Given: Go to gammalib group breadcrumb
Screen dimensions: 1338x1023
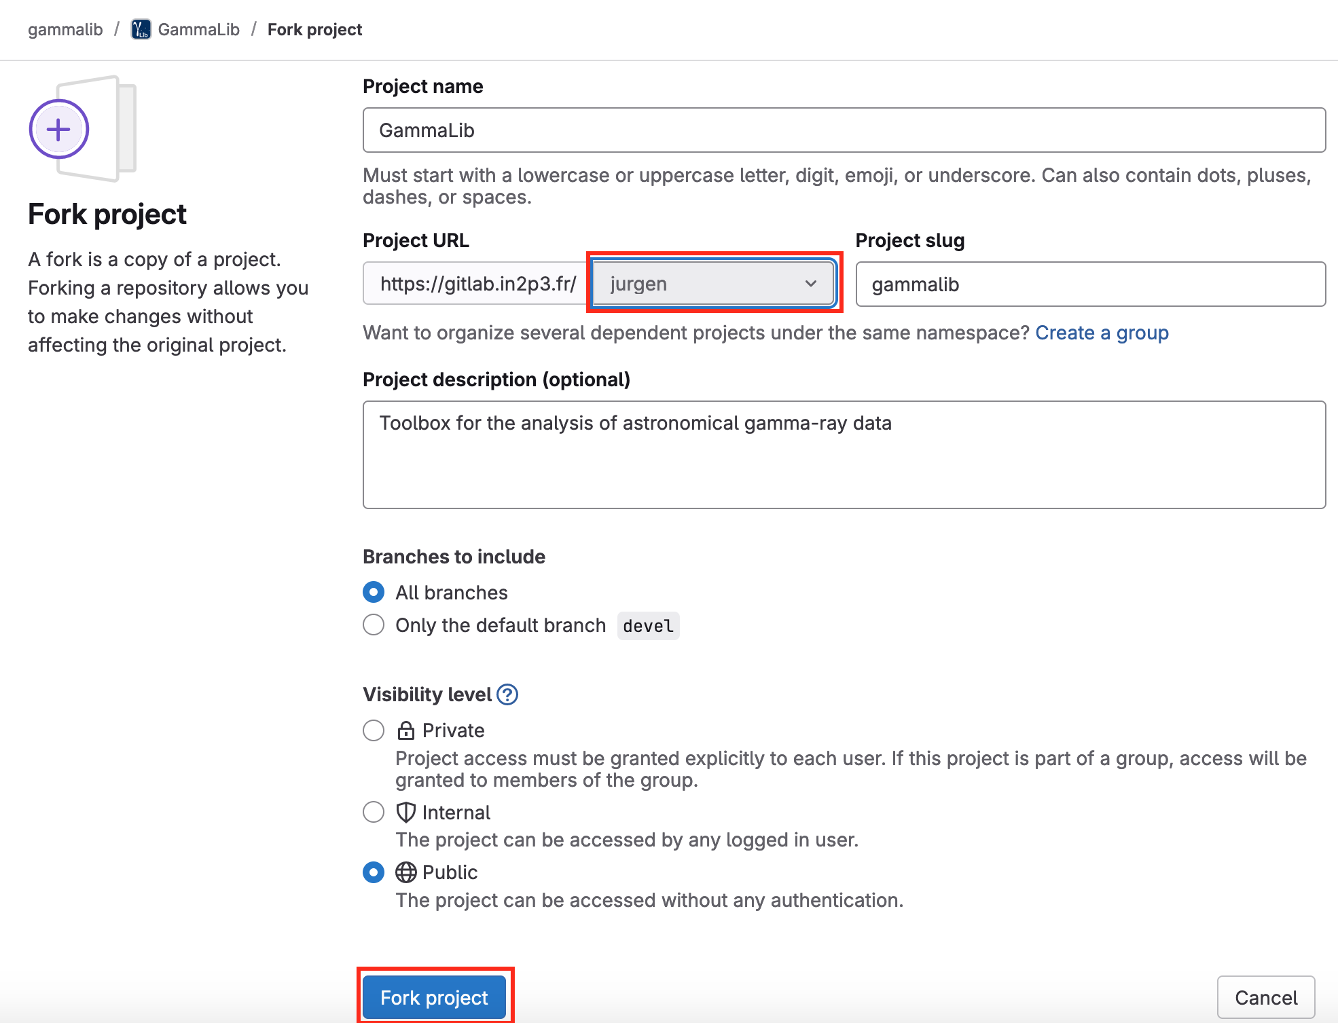Looking at the screenshot, I should tap(65, 30).
